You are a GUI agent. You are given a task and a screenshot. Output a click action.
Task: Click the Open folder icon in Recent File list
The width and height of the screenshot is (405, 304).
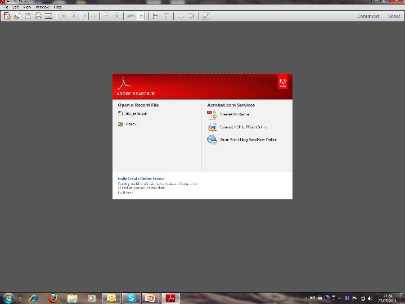pos(120,124)
